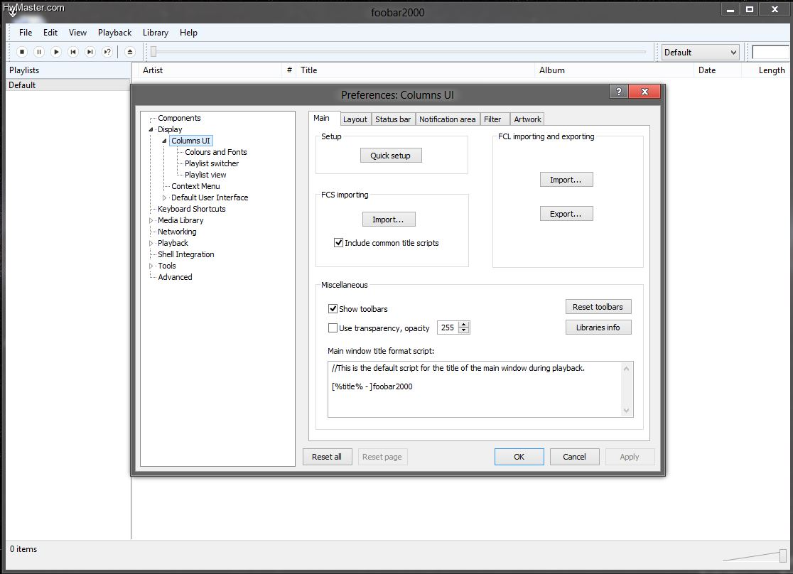Select Playlist view in the tree
This screenshot has height=574, width=793.
coord(205,175)
